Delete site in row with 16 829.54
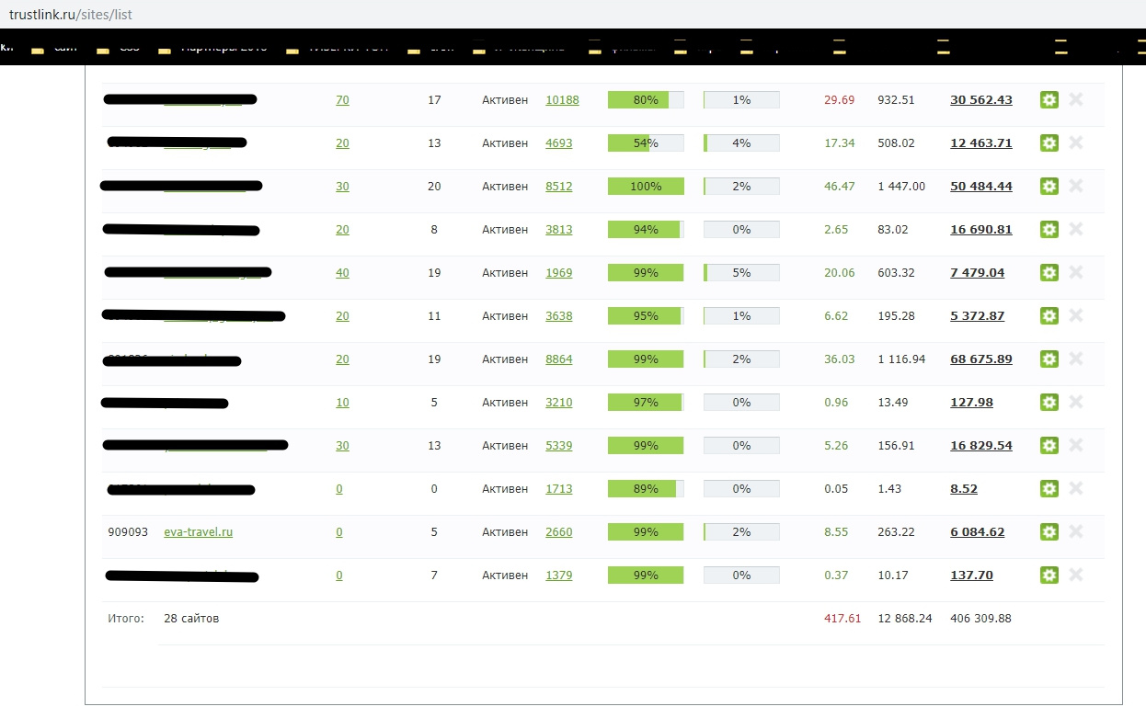The image size is (1146, 718). pyautogui.click(x=1076, y=445)
